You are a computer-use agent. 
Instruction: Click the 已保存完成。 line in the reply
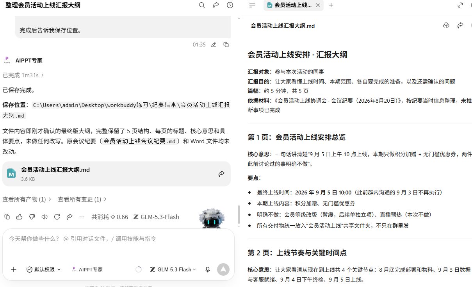click(x=19, y=90)
